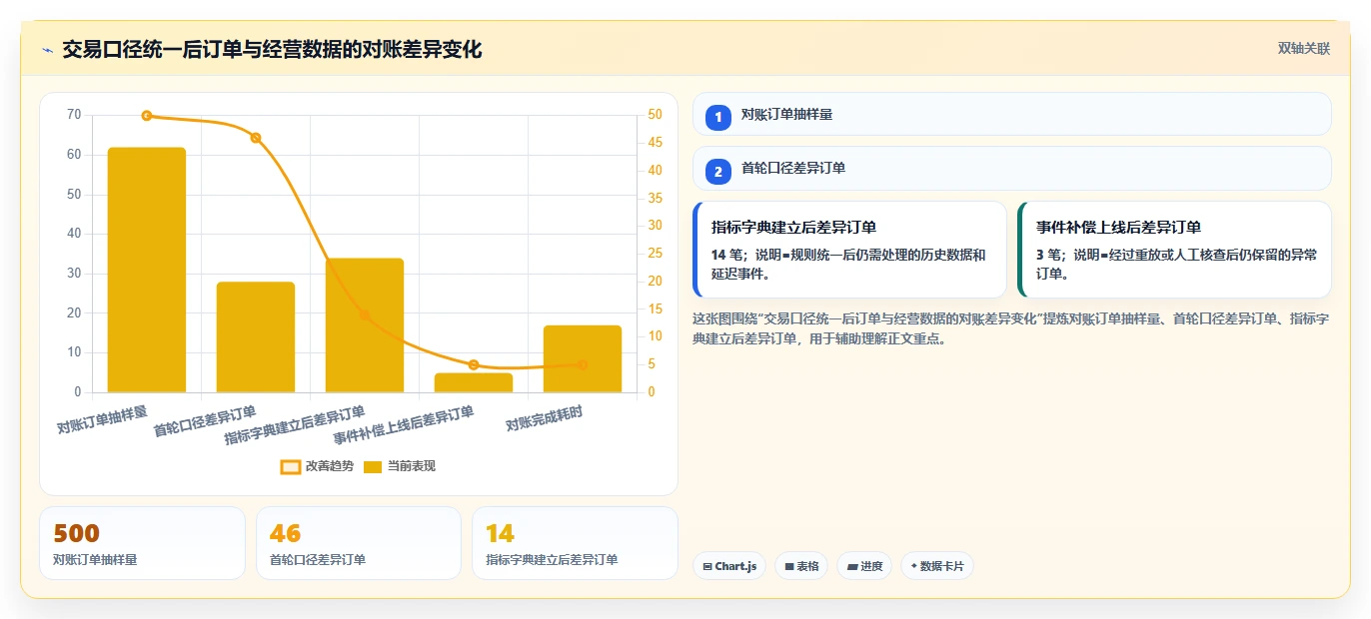Select the 对账订单抽样量 bar in chart
This screenshot has width=1371, height=619.
click(147, 270)
